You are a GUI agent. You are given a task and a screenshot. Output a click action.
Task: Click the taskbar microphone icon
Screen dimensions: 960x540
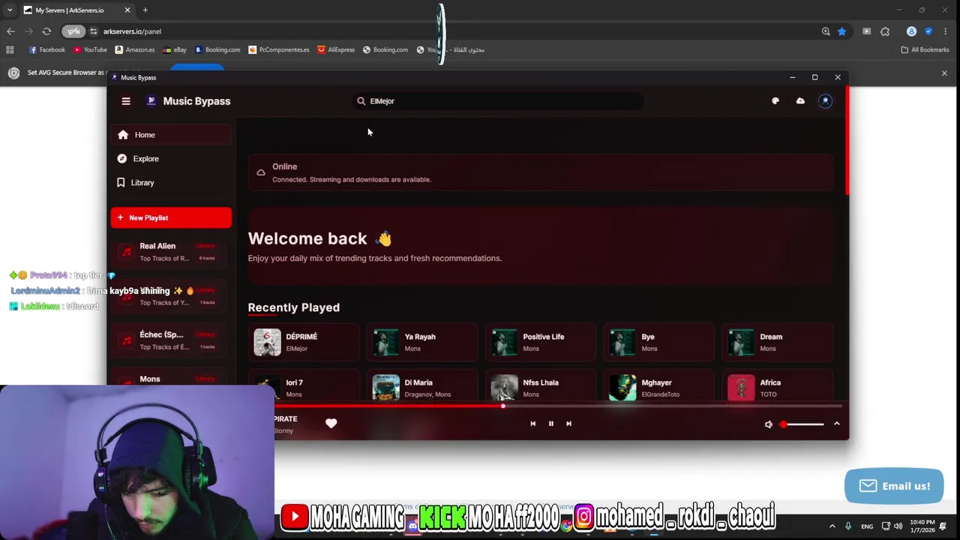tap(848, 526)
